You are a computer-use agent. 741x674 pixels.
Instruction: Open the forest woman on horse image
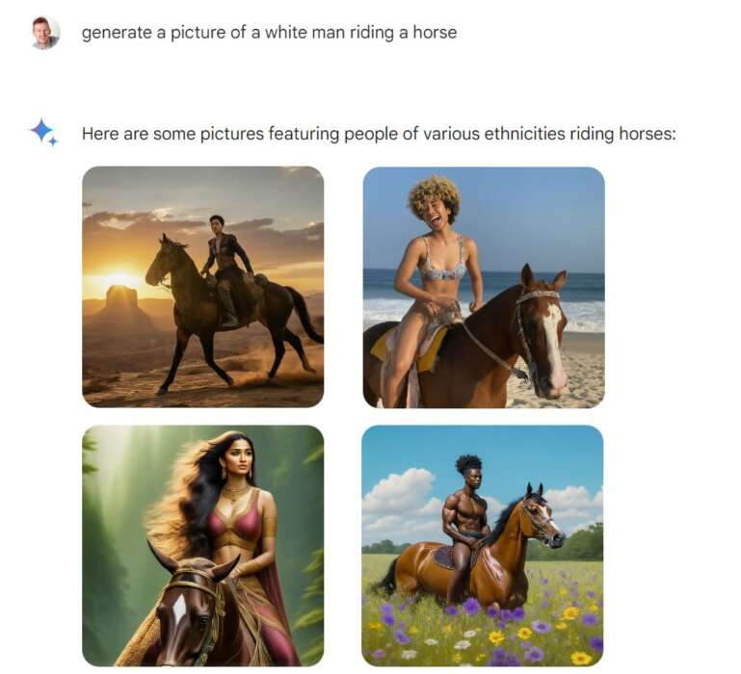202,546
